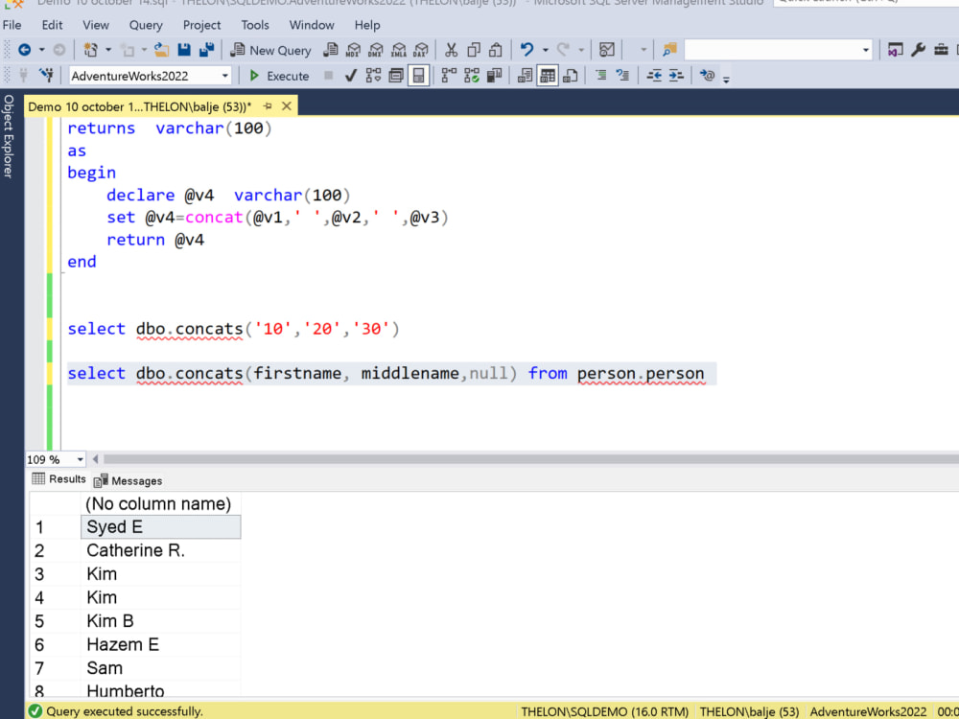Expand the Undo history dropdown arrow
The height and width of the screenshot is (719, 959).
[x=545, y=50]
